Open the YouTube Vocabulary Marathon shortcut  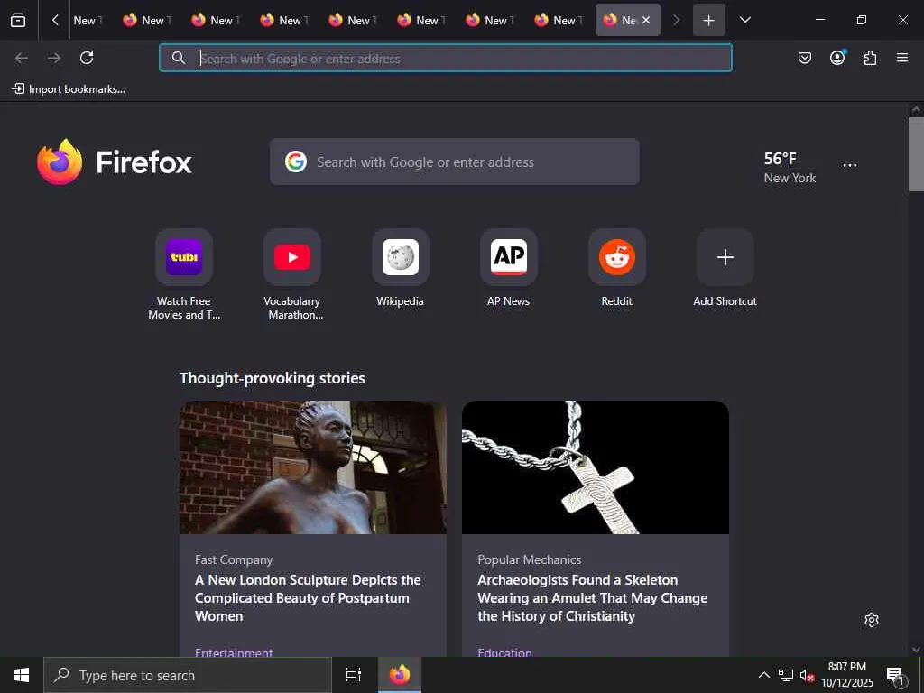[292, 257]
